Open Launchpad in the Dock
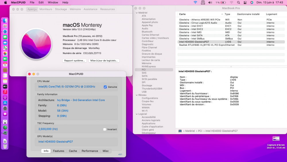This screenshot has width=287, height=162. (x=5, y=26)
